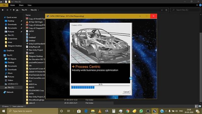The width and height of the screenshot is (202, 114).
Task: Launch Microsoft Edge from the taskbar
Action: tap(86, 111)
